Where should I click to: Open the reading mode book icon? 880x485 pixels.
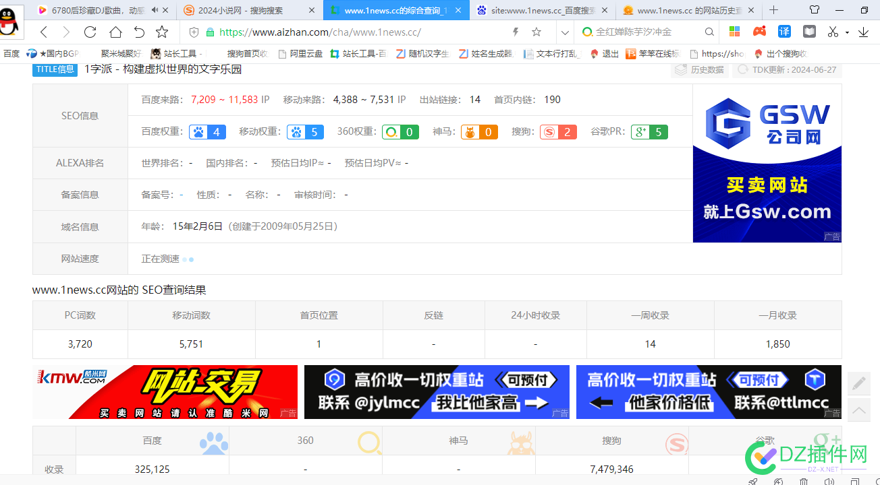(809, 32)
